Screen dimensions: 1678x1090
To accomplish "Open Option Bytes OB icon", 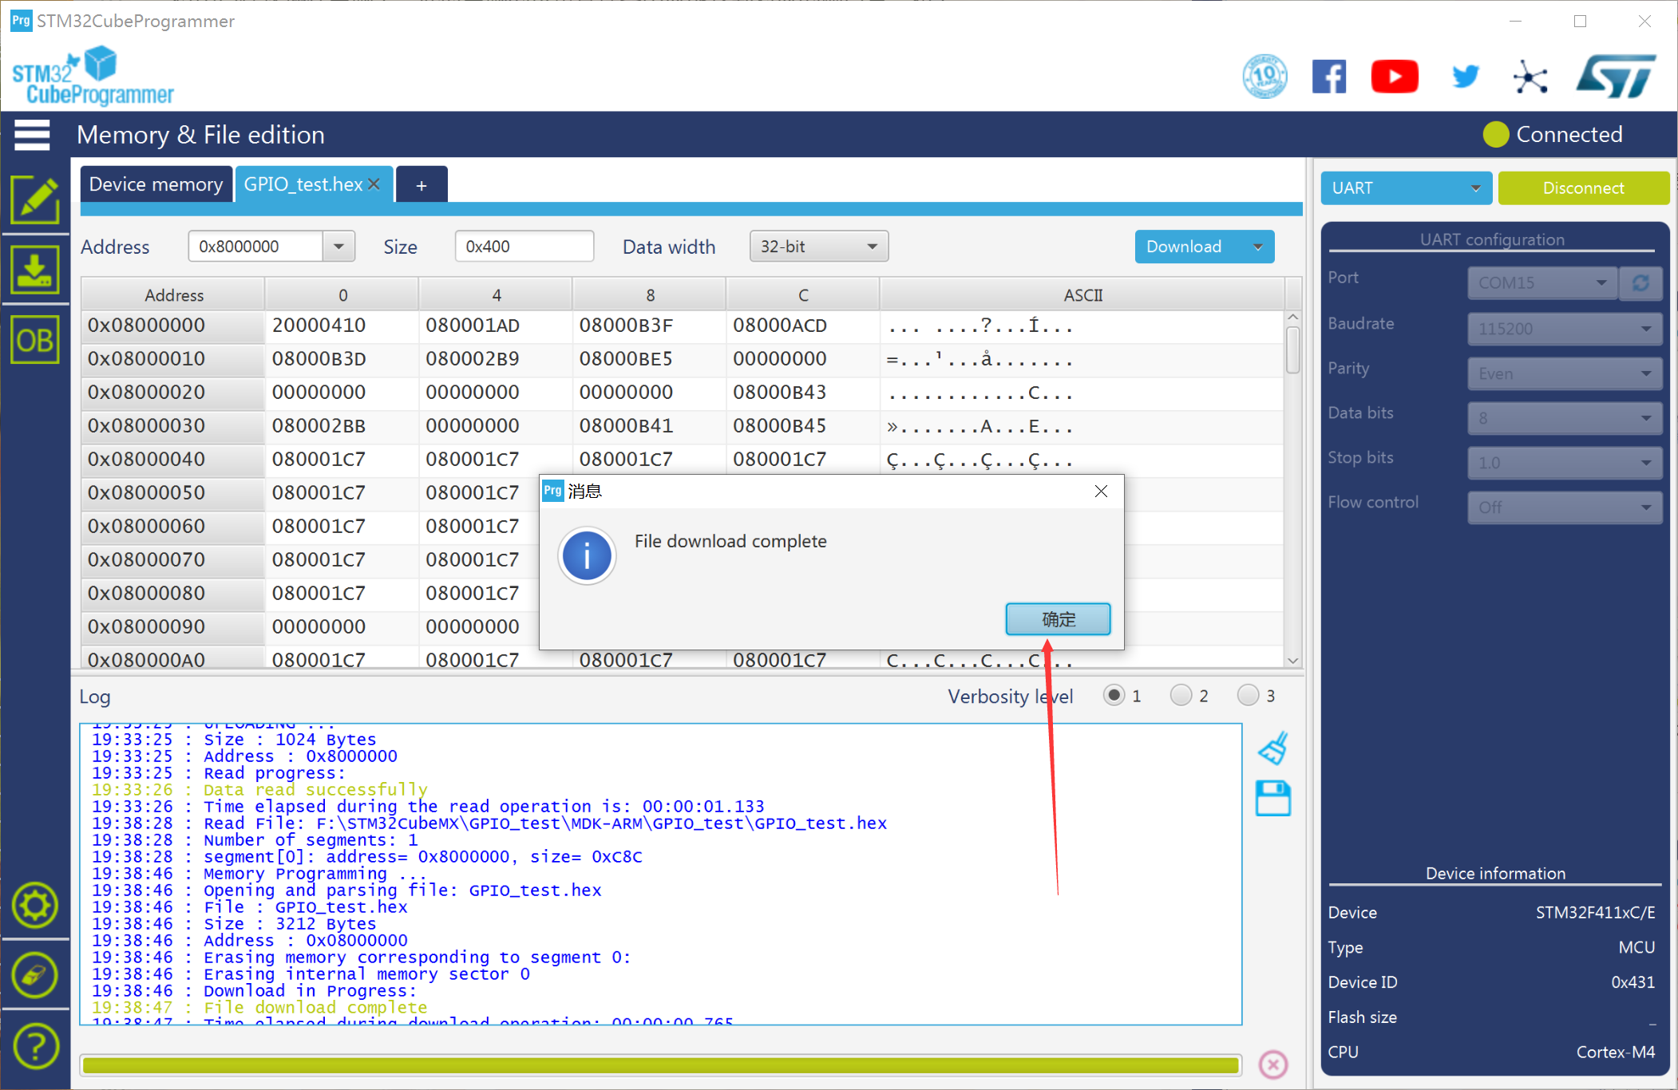I will tap(35, 341).
